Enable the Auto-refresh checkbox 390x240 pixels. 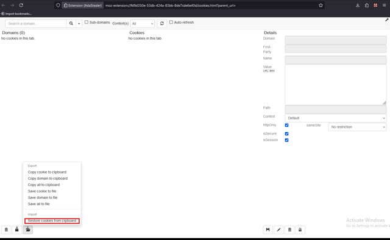[x=171, y=22]
